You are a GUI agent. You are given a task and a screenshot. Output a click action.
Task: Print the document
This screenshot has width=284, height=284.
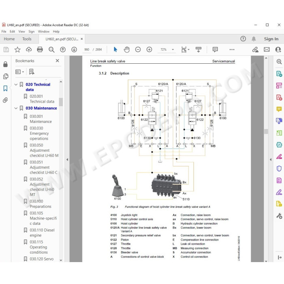pos(40,49)
